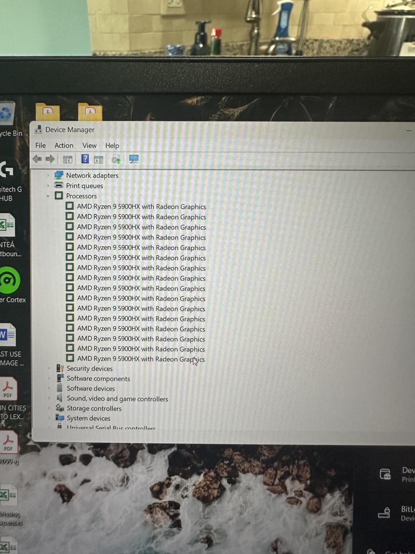Expand Sound, video and game controllers

pos(49,399)
